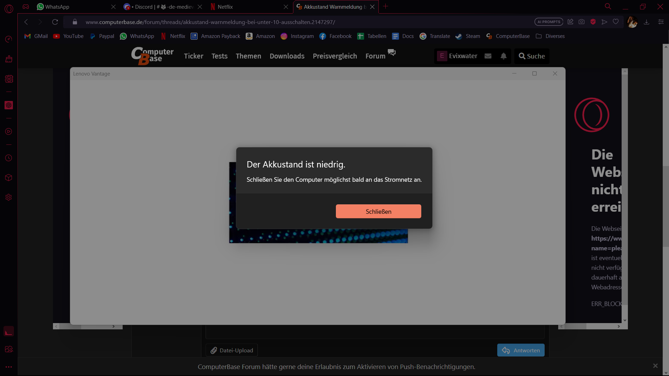This screenshot has height=376, width=669.
Task: Open the Opera sidebar settings gear
Action: [9, 197]
